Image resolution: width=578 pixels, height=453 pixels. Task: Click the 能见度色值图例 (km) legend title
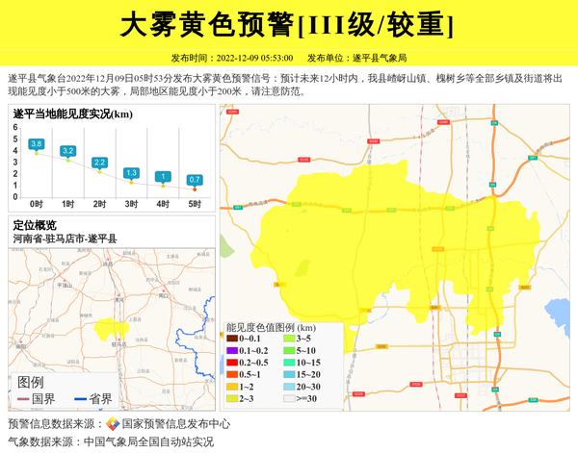coord(271,328)
